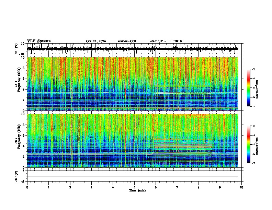Viewport: 272px width, 210px height.
Task: Click time axis tick label "5"
Action: [134, 187]
